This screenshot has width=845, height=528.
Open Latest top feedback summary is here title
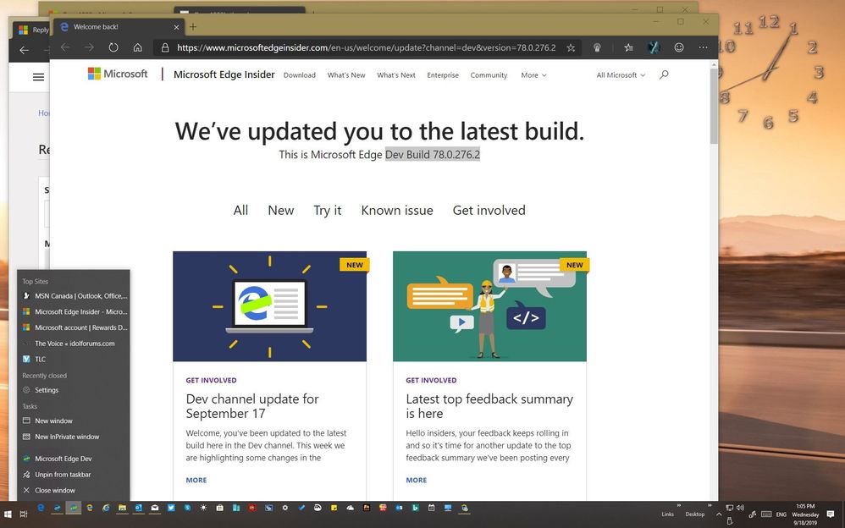point(489,406)
